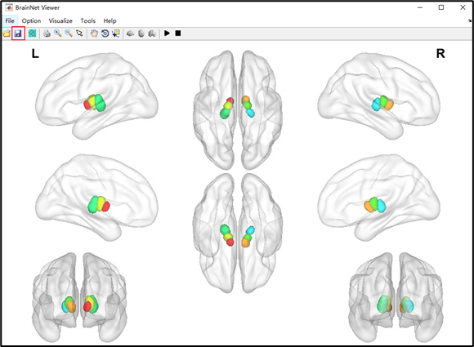This screenshot has height=347, width=474.
Task: Open the File menu
Action: point(10,21)
